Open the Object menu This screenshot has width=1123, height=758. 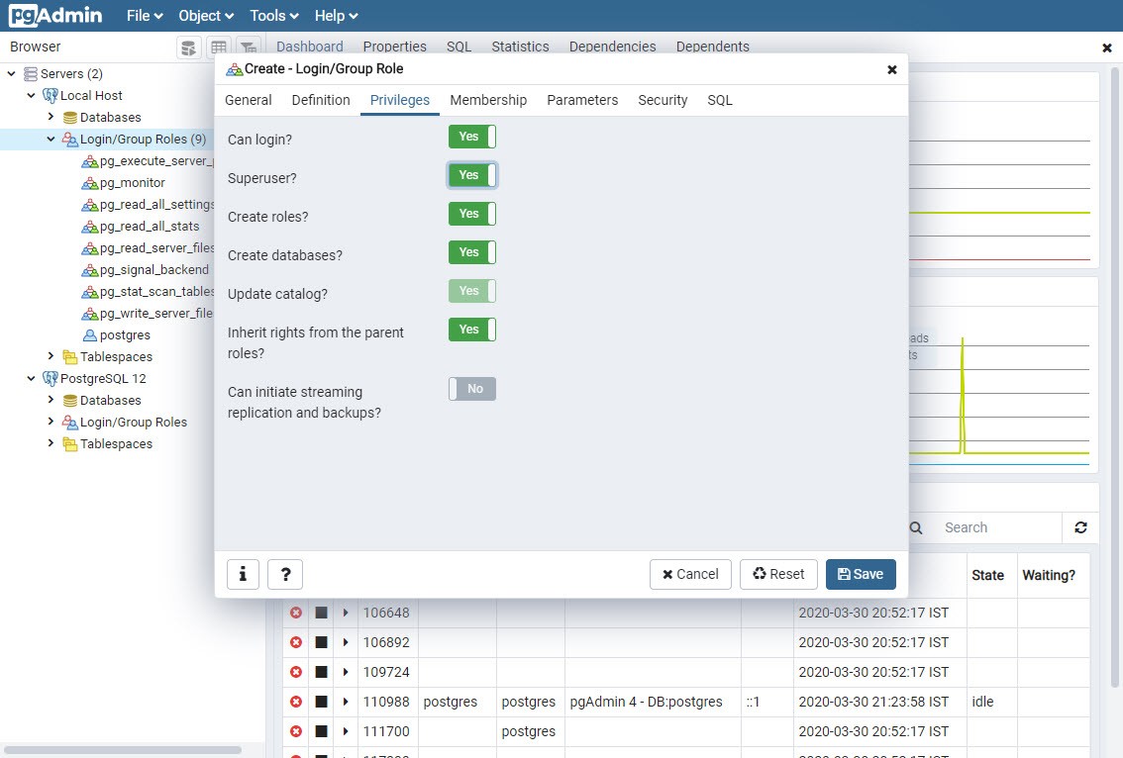206,16
